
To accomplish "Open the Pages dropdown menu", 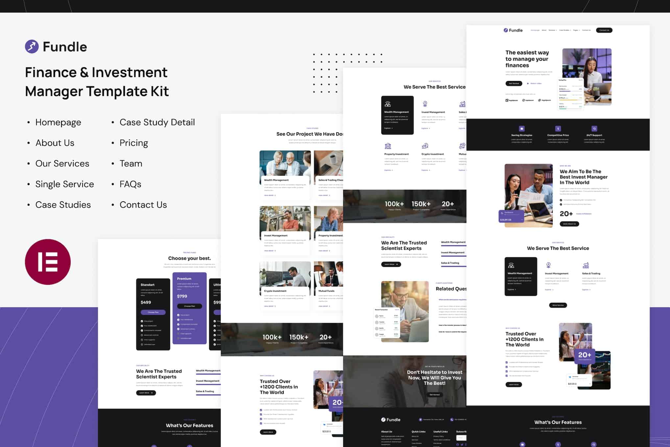I will click(x=577, y=30).
